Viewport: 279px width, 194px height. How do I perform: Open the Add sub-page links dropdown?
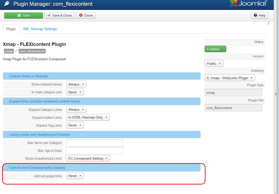click(75, 176)
